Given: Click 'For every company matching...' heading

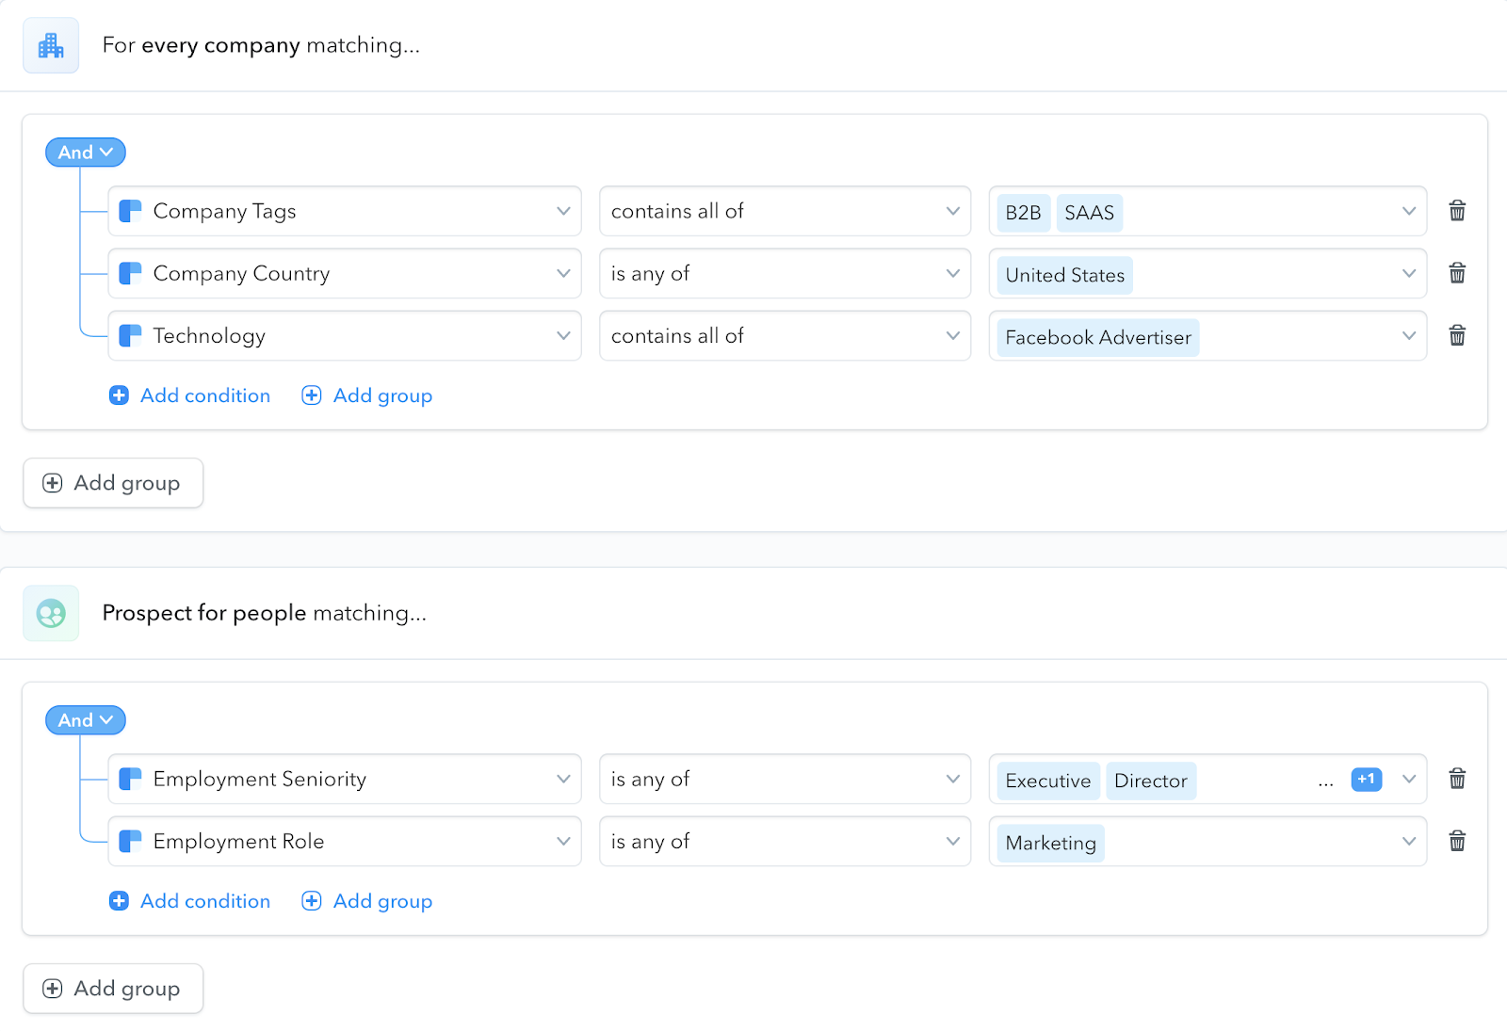Looking at the screenshot, I should pyautogui.click(x=261, y=45).
